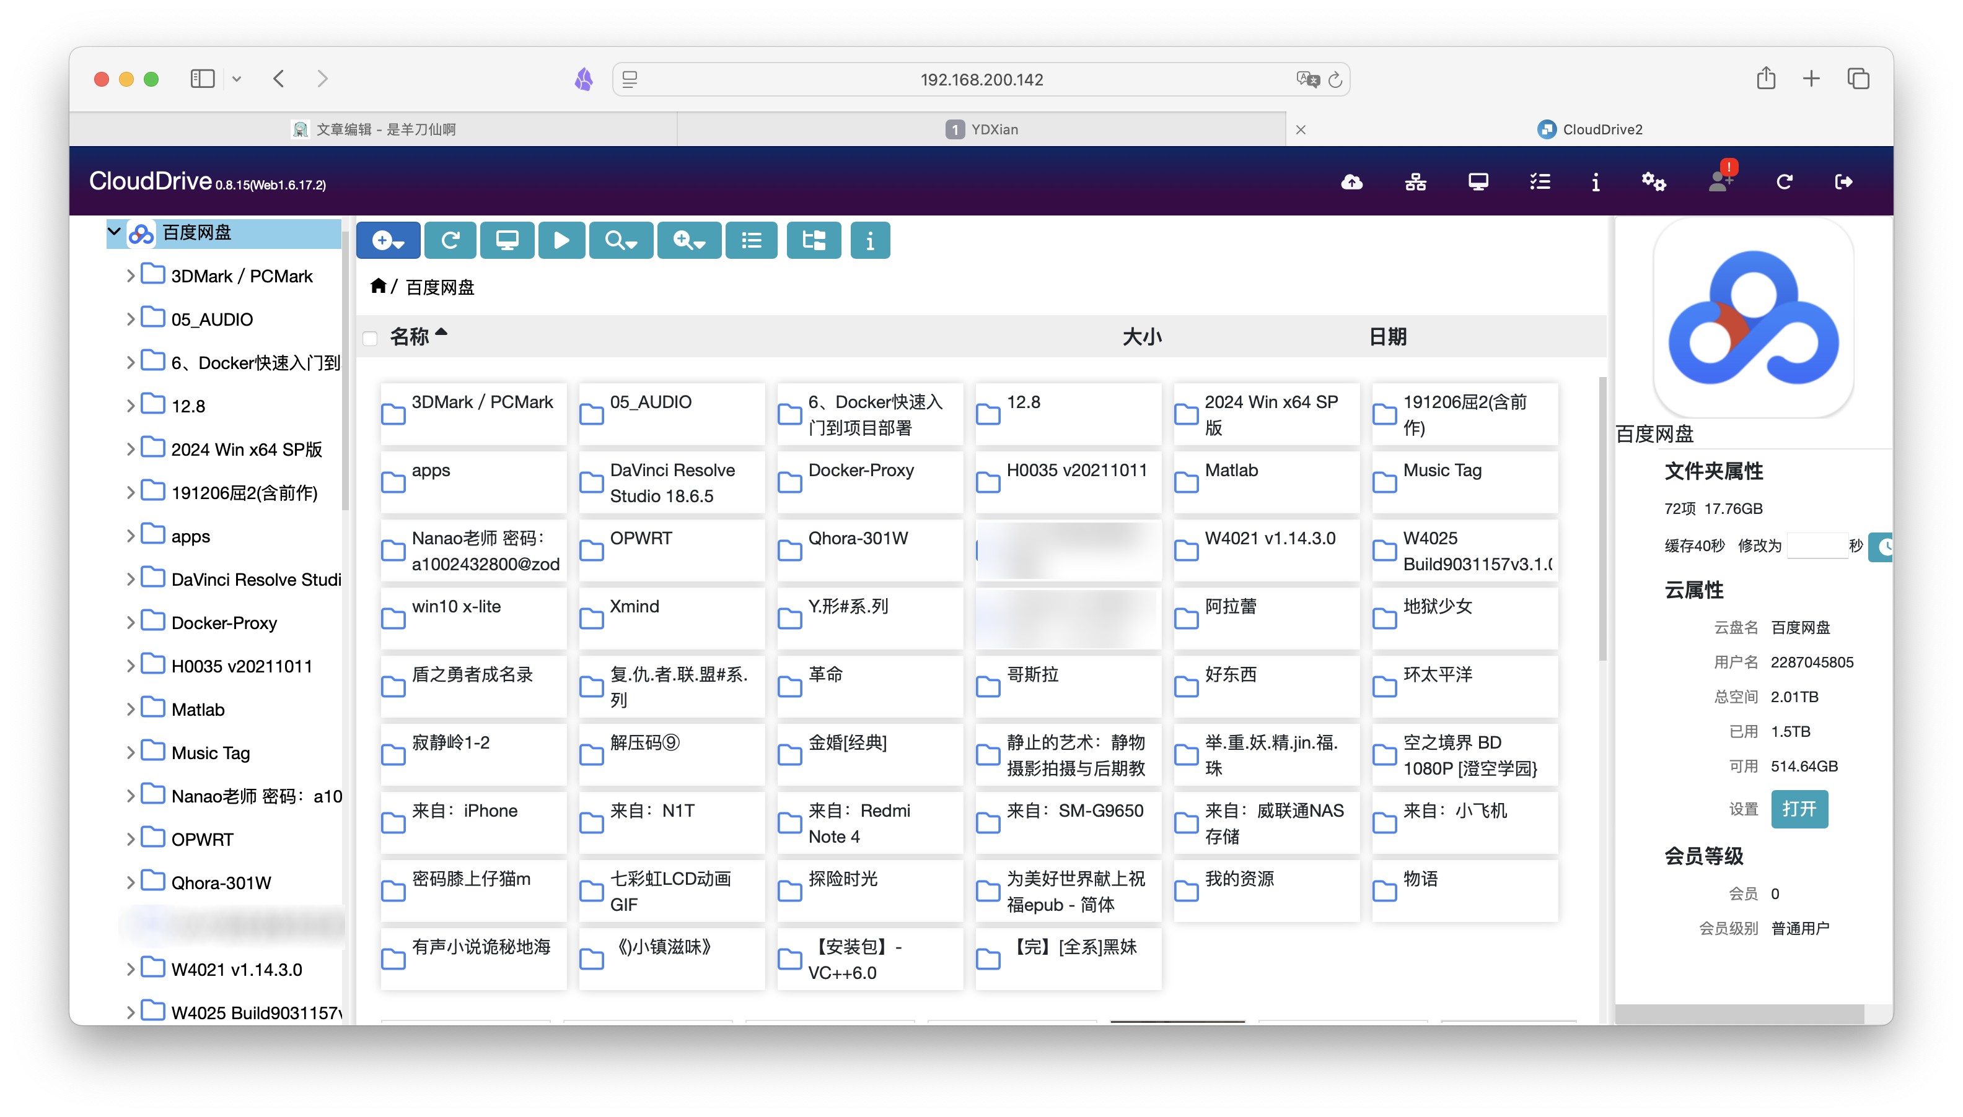Click the Safari sidebar toggle icon
This screenshot has width=1963, height=1117.
203,78
